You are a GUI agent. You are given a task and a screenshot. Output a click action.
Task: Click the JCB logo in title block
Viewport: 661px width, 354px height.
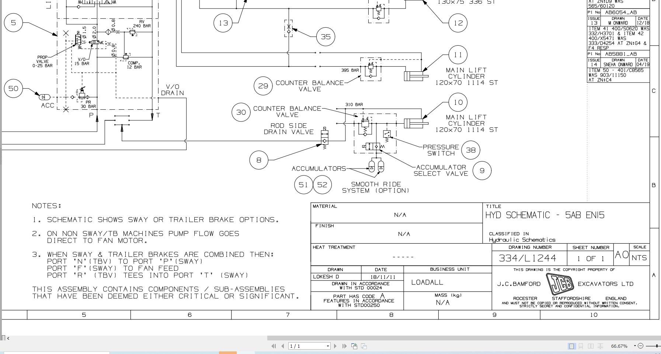pos(560,284)
